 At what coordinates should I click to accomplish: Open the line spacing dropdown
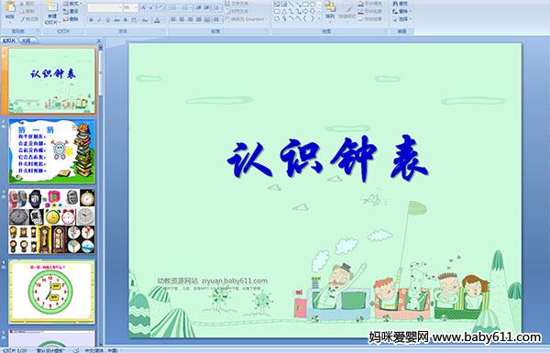(217, 7)
